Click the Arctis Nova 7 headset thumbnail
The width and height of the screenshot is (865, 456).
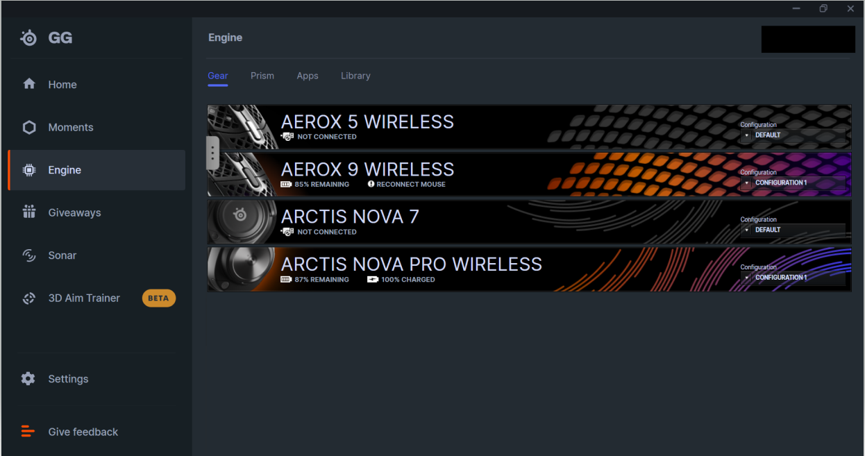pyautogui.click(x=241, y=222)
